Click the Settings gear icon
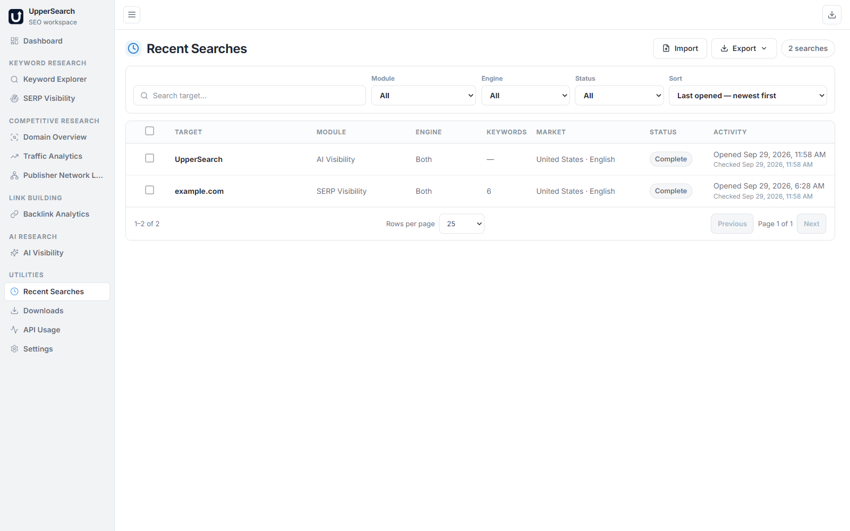The image size is (850, 531). (14, 349)
